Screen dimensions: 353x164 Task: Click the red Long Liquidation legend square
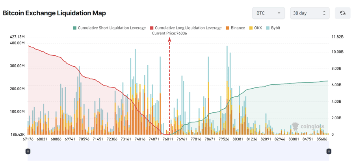pos(152,28)
